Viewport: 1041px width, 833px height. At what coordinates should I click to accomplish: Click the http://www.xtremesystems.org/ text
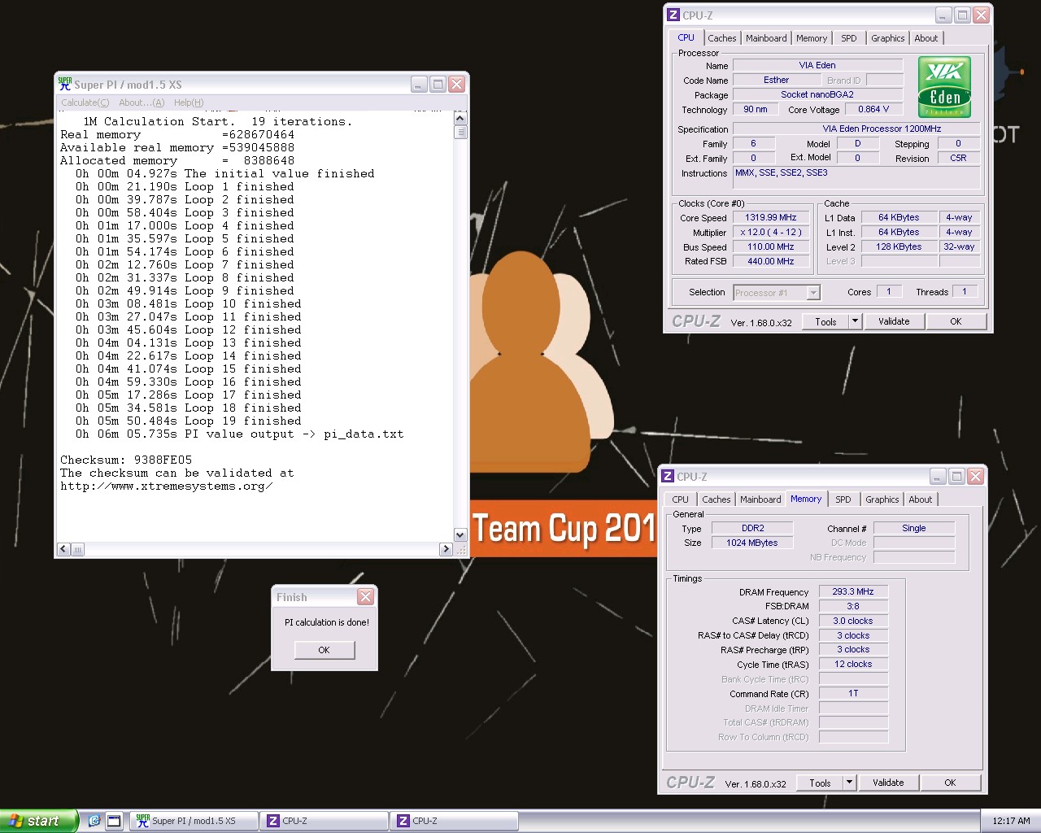[166, 486]
